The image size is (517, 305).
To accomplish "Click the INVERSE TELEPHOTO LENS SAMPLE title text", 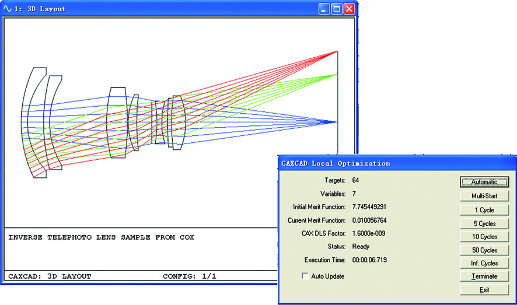I will point(101,237).
